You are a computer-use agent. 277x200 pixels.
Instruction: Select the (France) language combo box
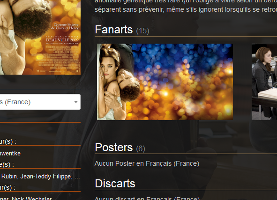(x=40, y=102)
